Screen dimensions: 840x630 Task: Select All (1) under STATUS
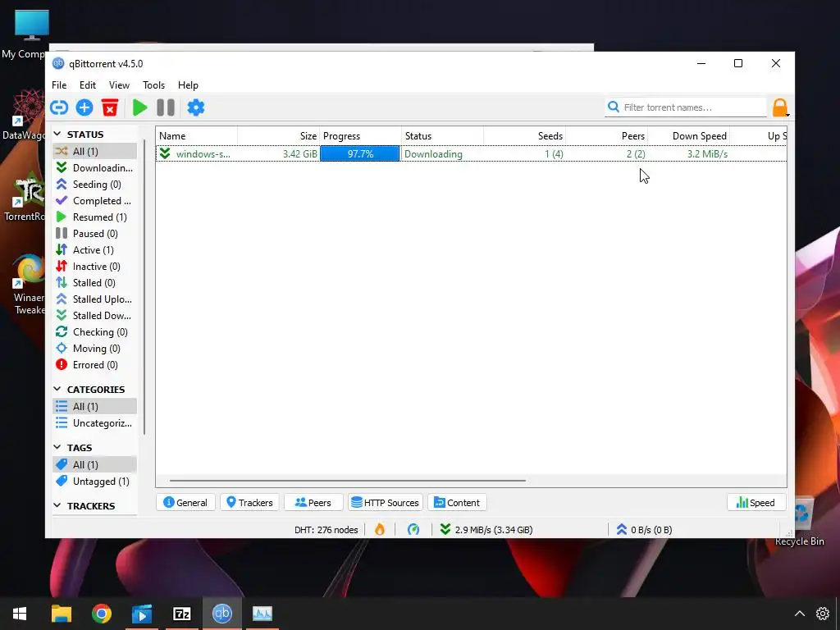(x=95, y=151)
